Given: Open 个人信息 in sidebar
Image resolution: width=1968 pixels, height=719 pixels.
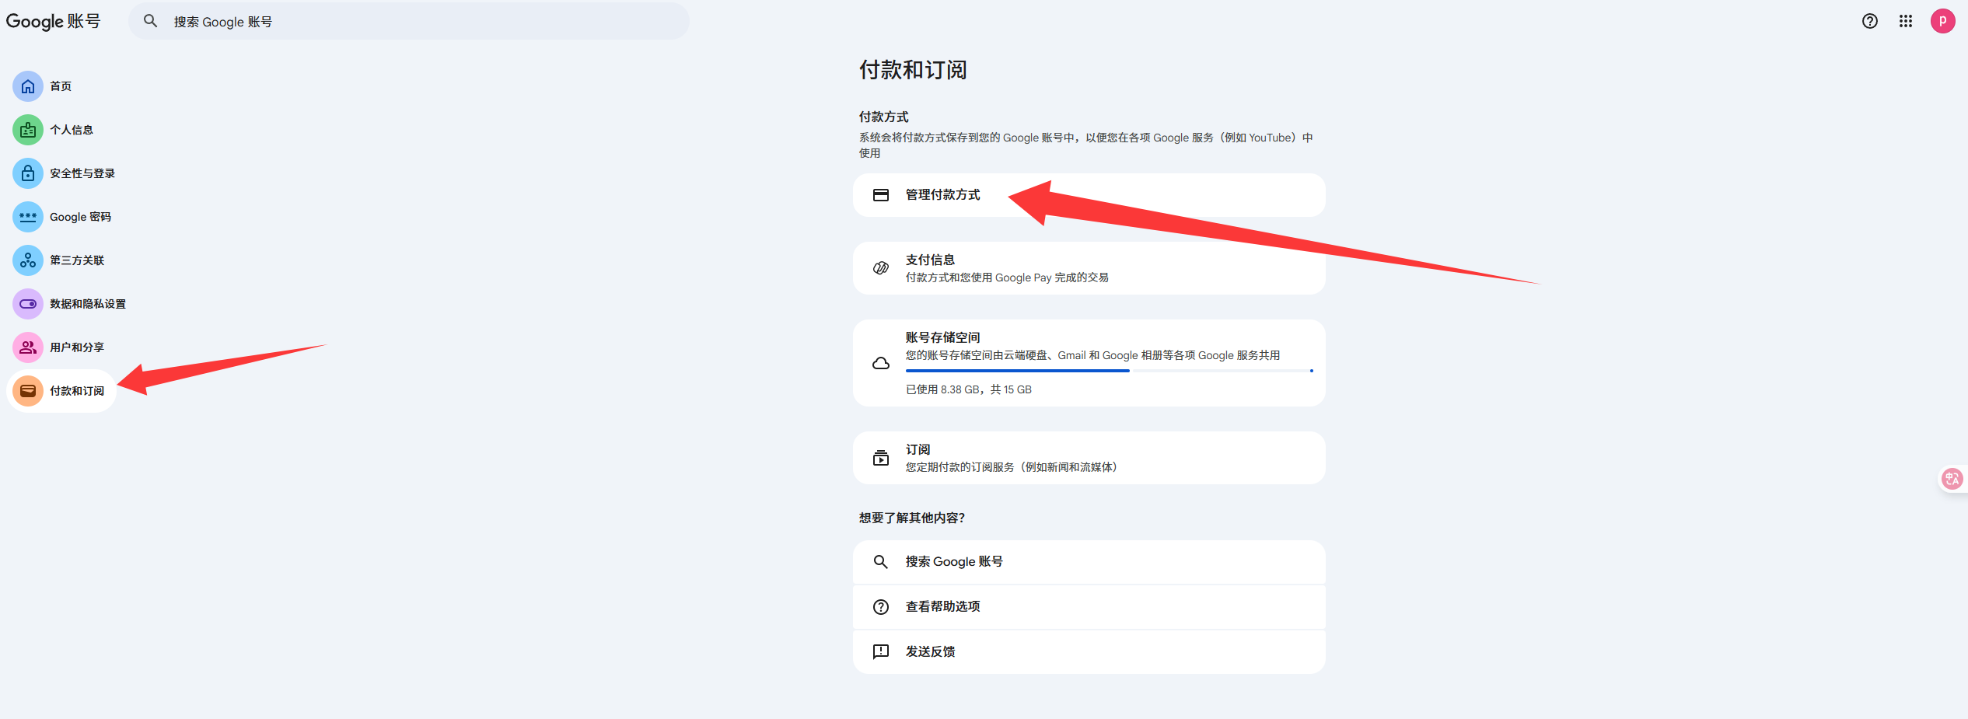Looking at the screenshot, I should 72,130.
